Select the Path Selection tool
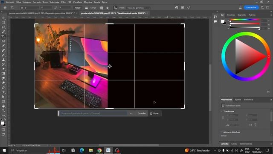Viewport: 273px width, 154px height. coord(3,97)
